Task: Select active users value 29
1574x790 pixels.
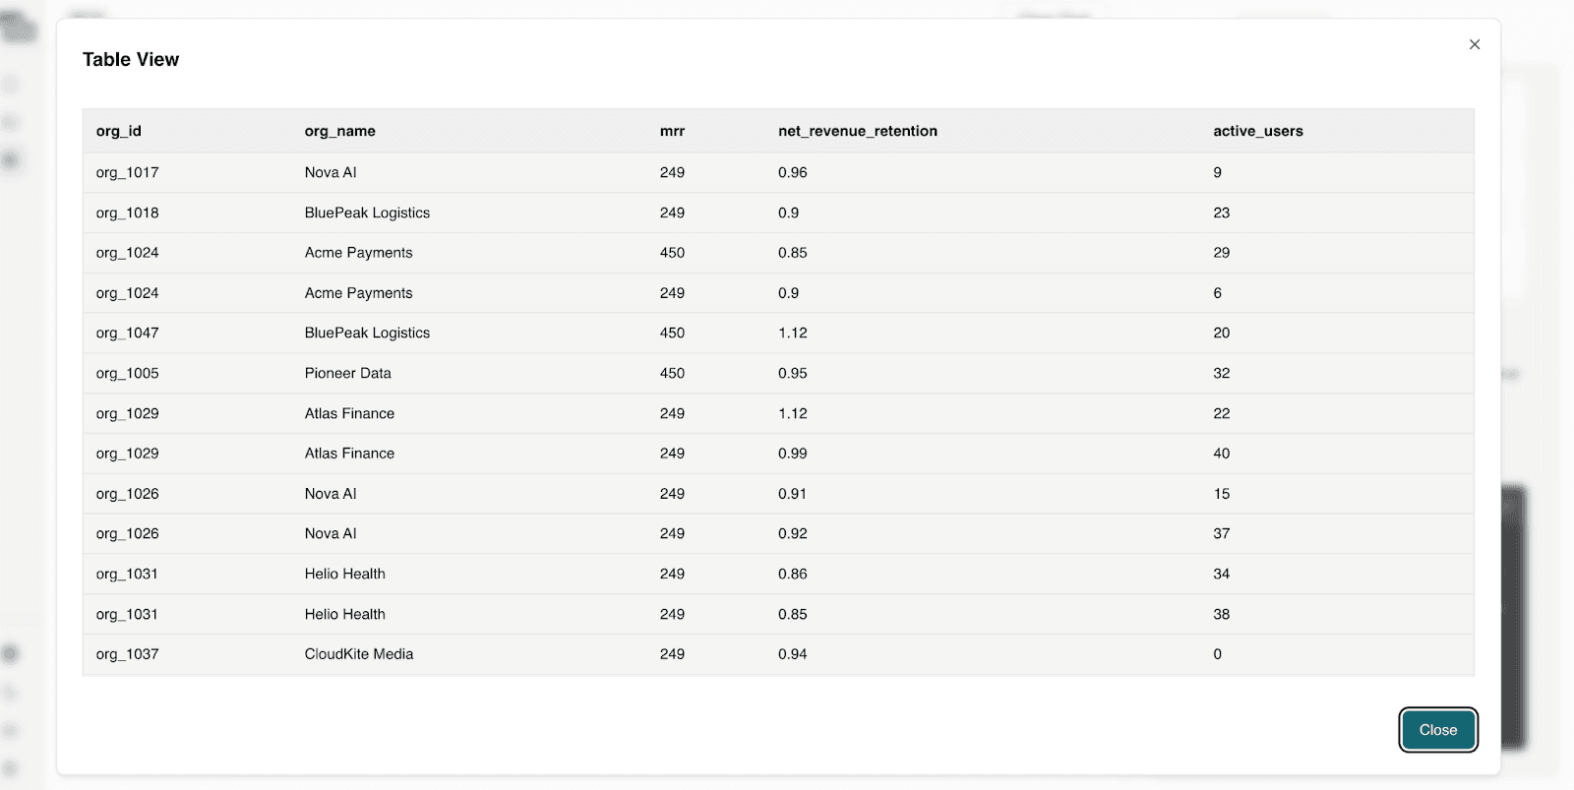Action: tap(1221, 253)
